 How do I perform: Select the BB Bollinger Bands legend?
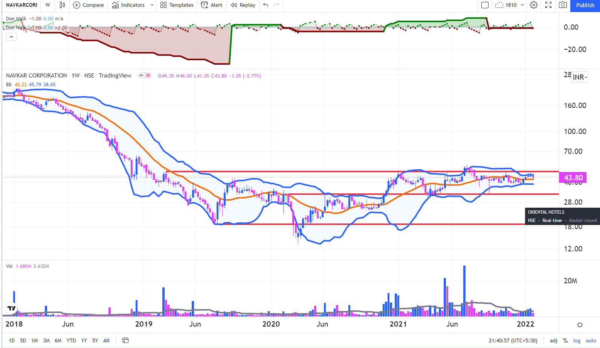tap(9, 85)
